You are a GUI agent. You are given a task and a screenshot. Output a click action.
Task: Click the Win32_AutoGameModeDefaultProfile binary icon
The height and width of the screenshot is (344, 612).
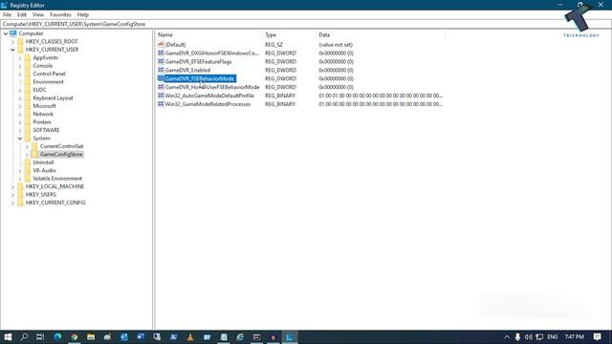click(161, 96)
